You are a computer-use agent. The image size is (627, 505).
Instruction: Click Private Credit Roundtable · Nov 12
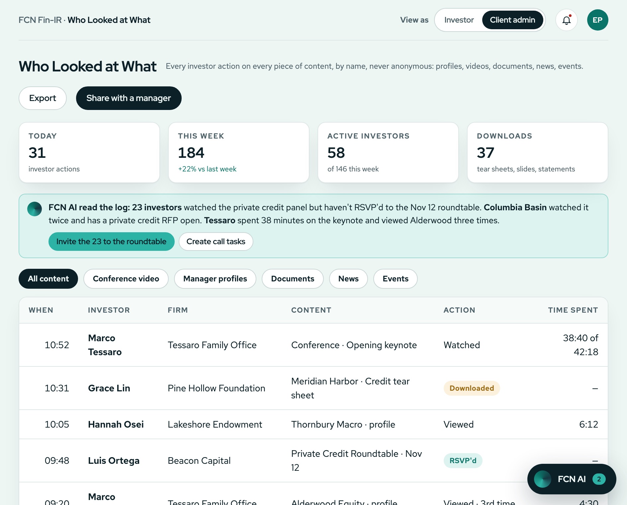(x=356, y=460)
